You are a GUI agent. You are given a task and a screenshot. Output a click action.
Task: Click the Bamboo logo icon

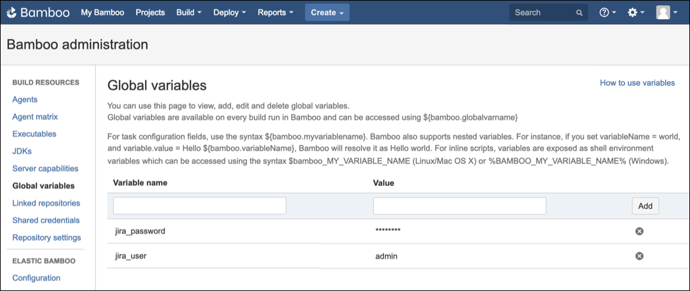[x=12, y=12]
